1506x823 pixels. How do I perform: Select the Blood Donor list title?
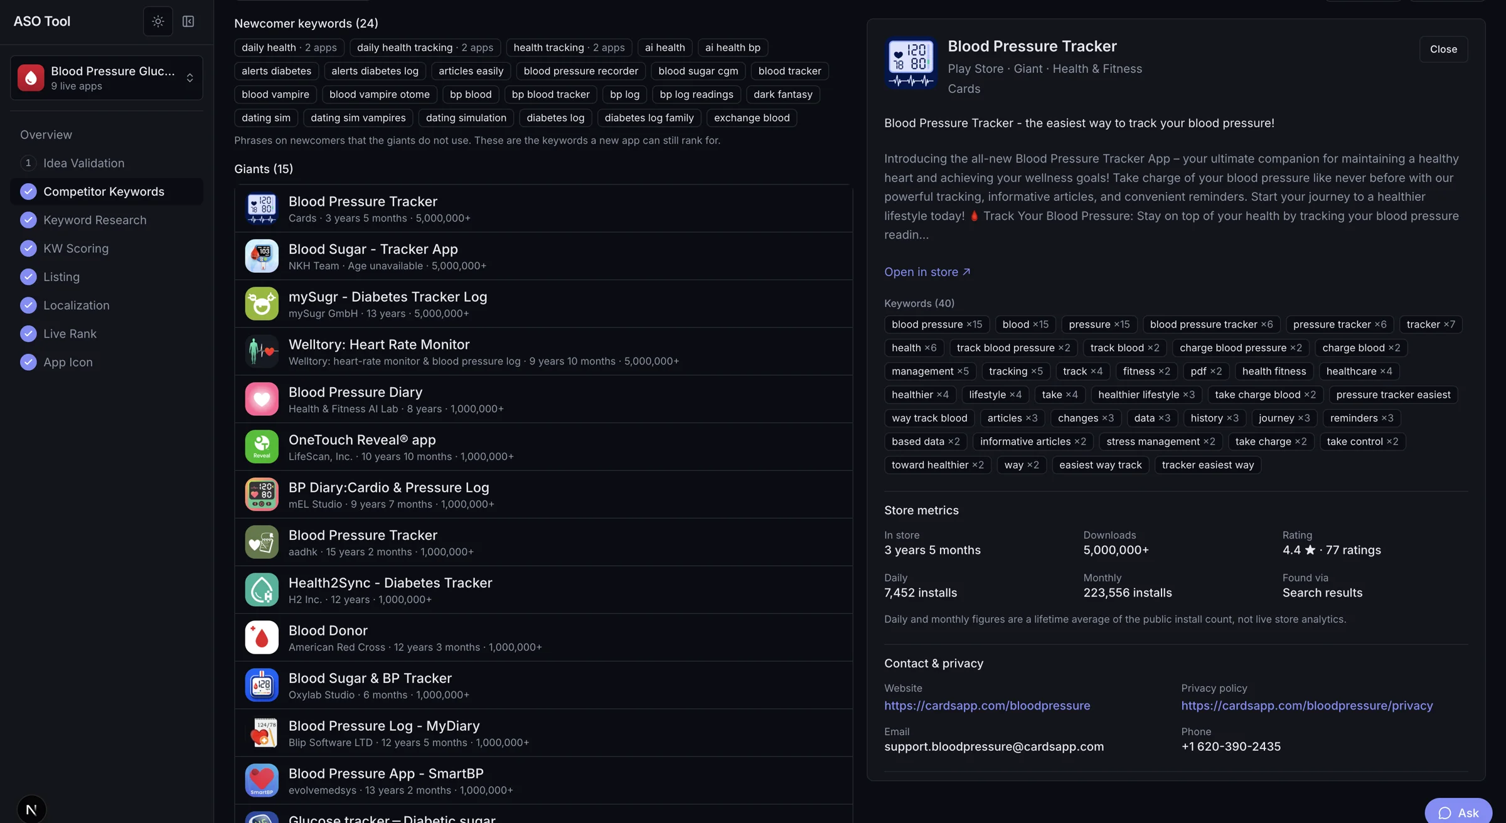(x=328, y=631)
